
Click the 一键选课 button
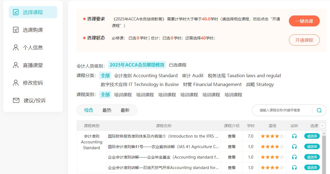tap(304, 21)
